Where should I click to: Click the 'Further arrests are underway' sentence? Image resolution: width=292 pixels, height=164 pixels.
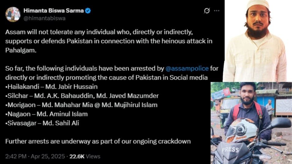pos(98,141)
